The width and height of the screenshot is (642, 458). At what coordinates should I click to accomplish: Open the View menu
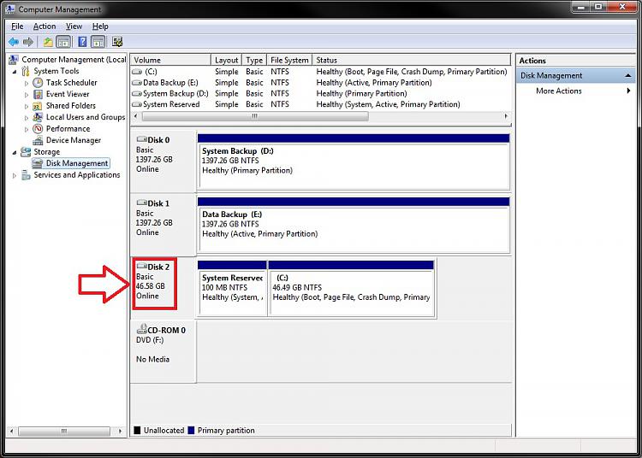[74, 26]
